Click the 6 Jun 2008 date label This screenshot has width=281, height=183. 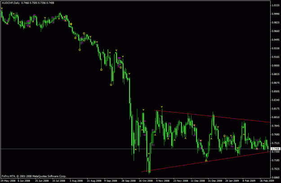24,181
